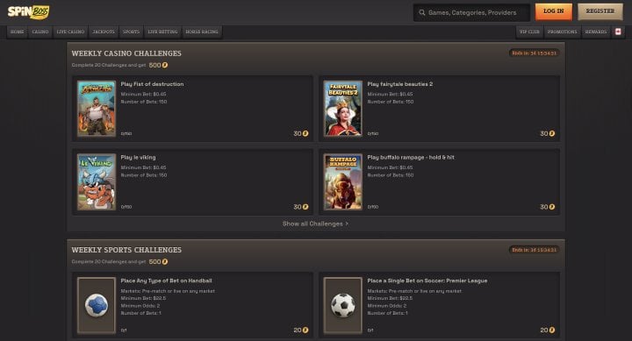Viewport: 632px width, 341px height.
Task: Click the Buffalo Rampage game thumbnail
Action: (343, 182)
